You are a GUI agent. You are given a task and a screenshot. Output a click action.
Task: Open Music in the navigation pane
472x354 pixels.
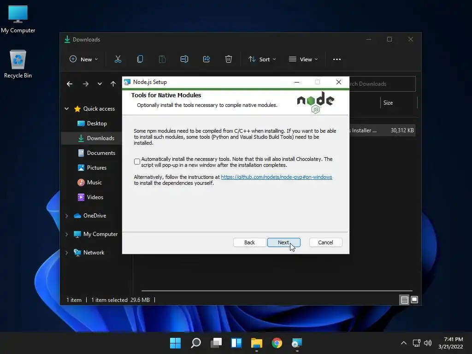coord(89,183)
